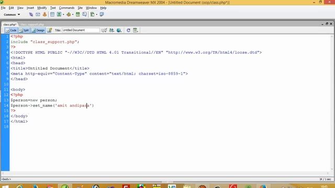
Task: Click the Media insert icon
Action: [69, 15]
